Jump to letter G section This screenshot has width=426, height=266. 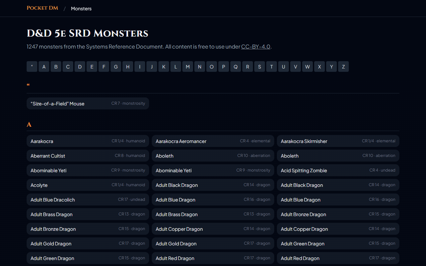(x=115, y=66)
